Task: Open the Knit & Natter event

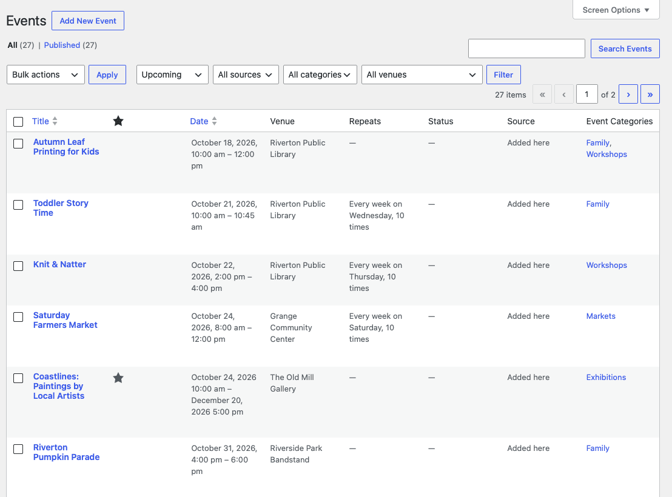Action: click(x=59, y=264)
